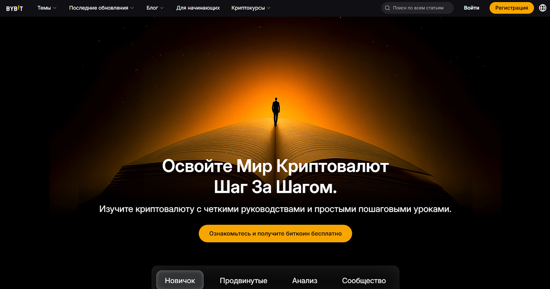Expand the Последние обновления dropdown chevron
This screenshot has width=550, height=289.
tap(132, 8)
